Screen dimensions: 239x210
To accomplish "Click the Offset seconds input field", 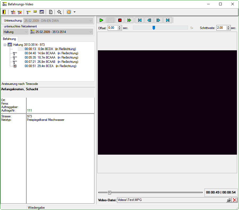I will coord(112,28).
